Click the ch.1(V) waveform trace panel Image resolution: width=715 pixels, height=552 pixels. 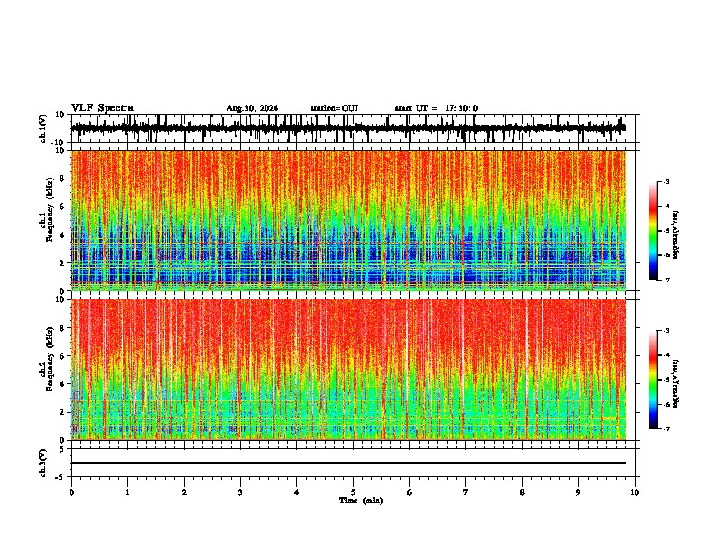353,128
